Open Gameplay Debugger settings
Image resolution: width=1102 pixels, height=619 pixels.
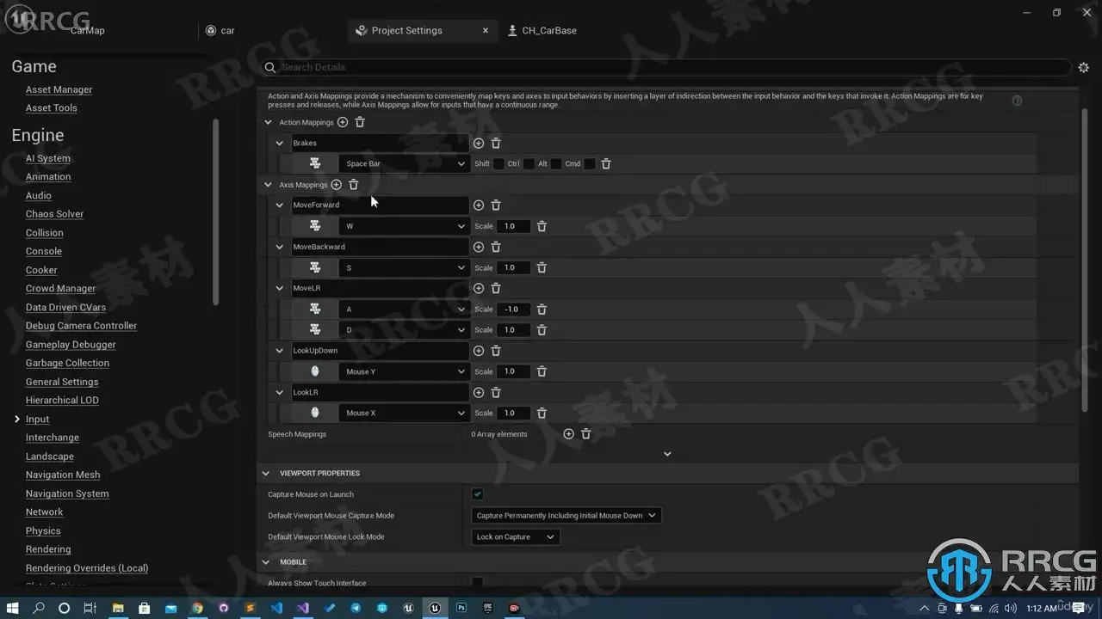click(71, 345)
